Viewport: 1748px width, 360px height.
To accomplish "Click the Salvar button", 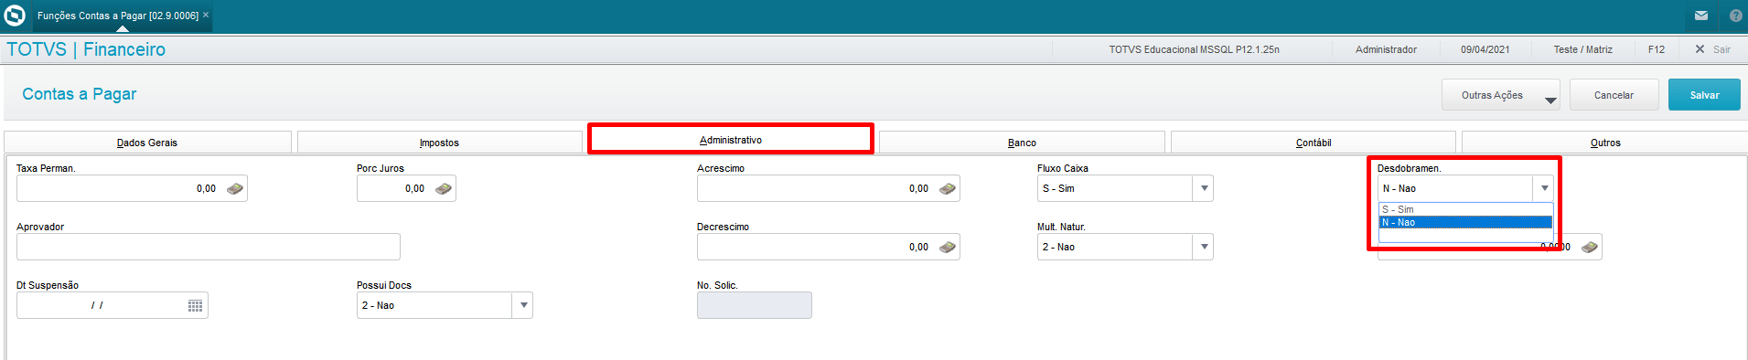I will tap(1704, 95).
